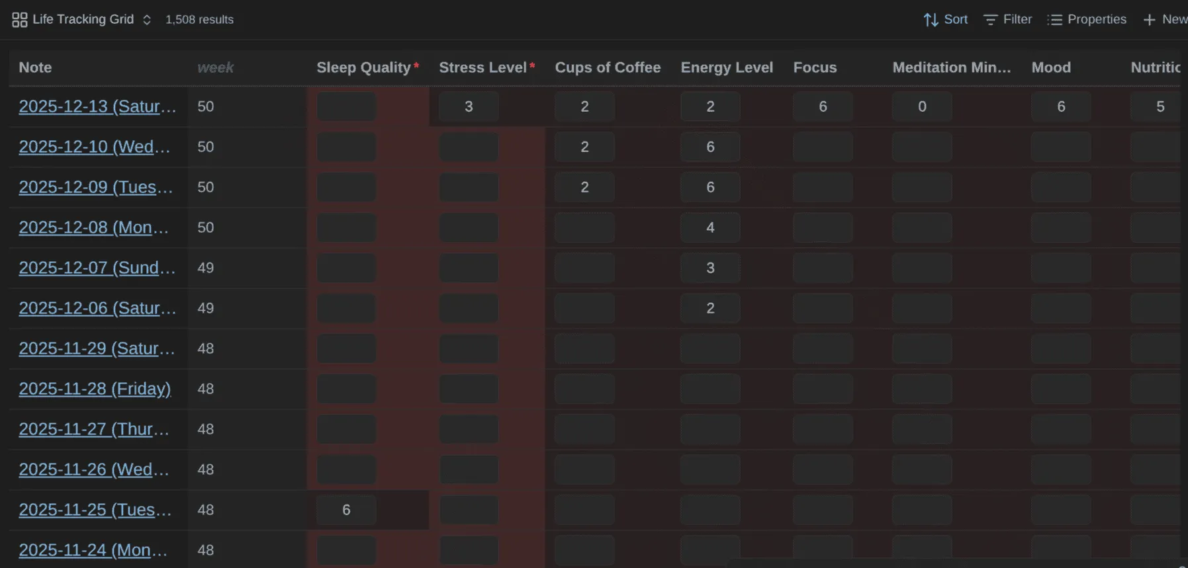
Task: Click the 1,508 results count
Action: coord(199,20)
